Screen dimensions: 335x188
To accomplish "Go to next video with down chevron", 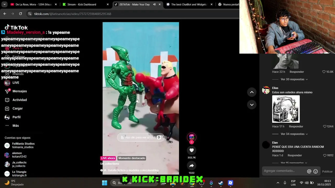I will pyautogui.click(x=252, y=105).
